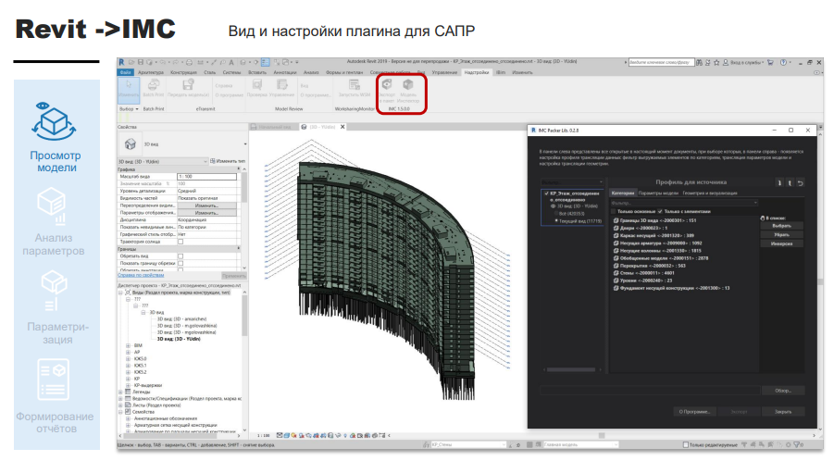Open the Анализ параметров section icon
The width and height of the screenshot is (834, 461).
pos(52,206)
